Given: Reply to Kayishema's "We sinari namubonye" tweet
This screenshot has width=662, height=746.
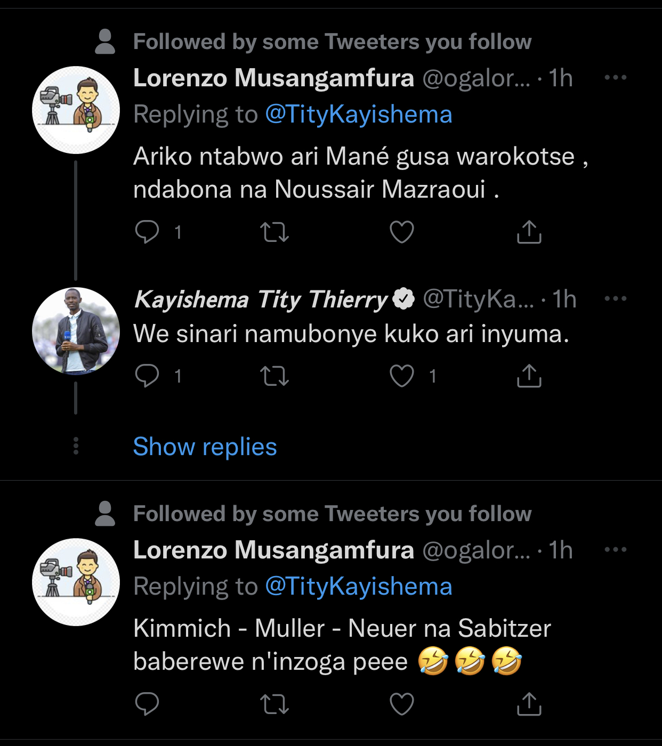Looking at the screenshot, I should pos(147,376).
